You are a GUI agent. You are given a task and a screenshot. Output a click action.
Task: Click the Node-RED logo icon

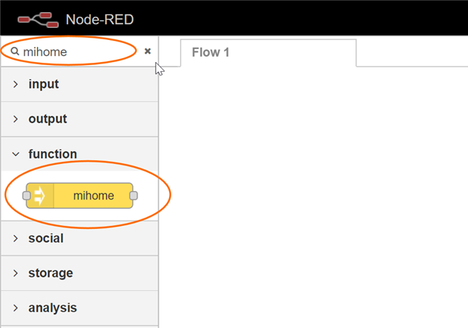point(38,17)
